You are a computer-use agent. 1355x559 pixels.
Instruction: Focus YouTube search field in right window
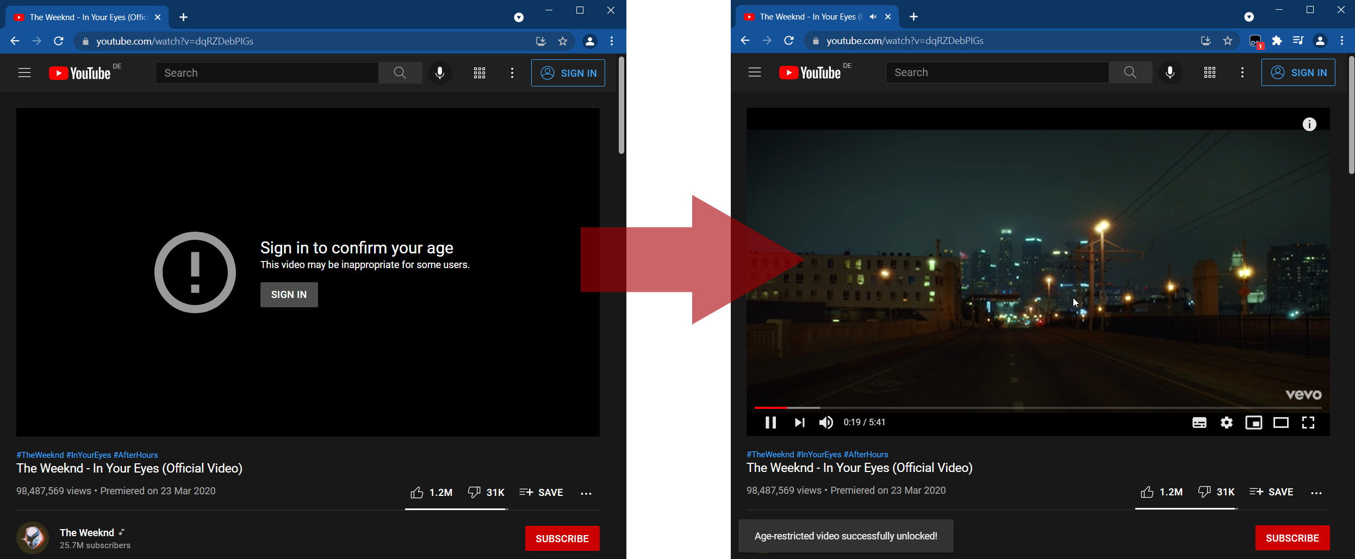[997, 72]
